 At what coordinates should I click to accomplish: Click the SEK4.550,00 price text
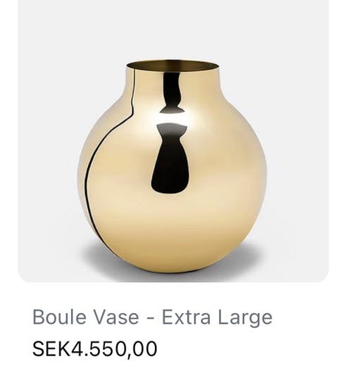(x=95, y=348)
